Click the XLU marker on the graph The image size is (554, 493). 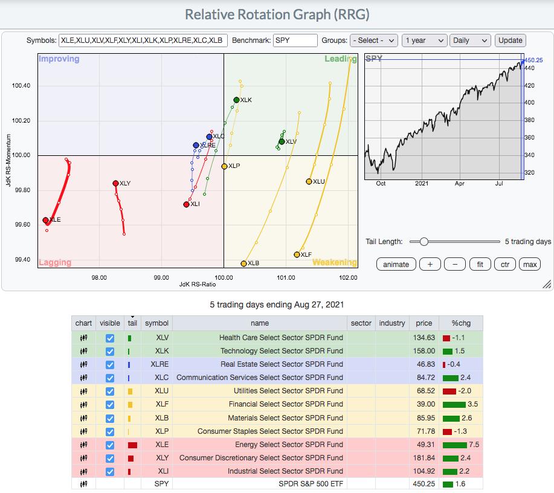[x=309, y=181]
